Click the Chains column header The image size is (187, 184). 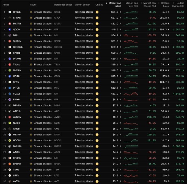pos(99,5)
